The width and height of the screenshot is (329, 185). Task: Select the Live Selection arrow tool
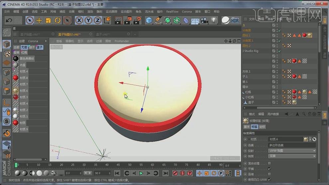pos(30,20)
